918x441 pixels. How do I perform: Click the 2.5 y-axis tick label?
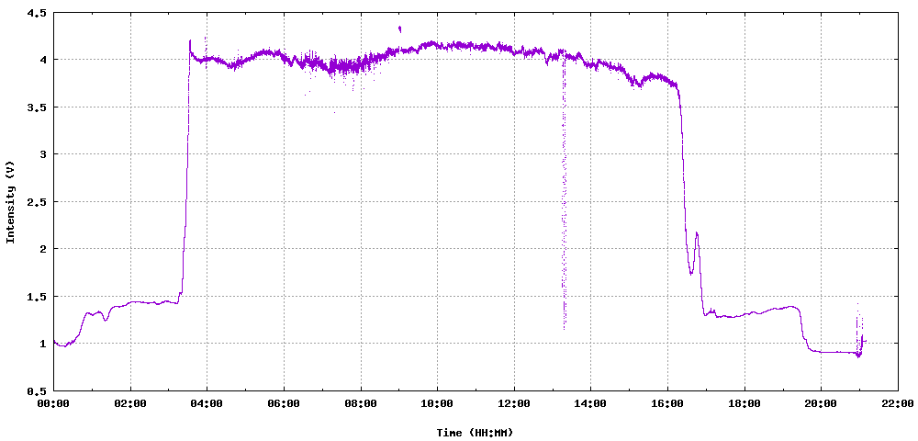coord(37,202)
